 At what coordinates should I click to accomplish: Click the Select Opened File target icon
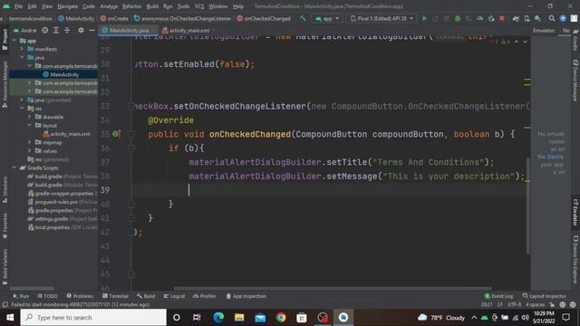point(44,30)
